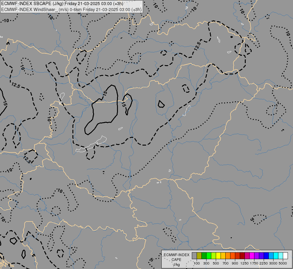The height and width of the screenshot is (269, 293).
Task: Click the golden amber legend swatch
Action: point(223,256)
